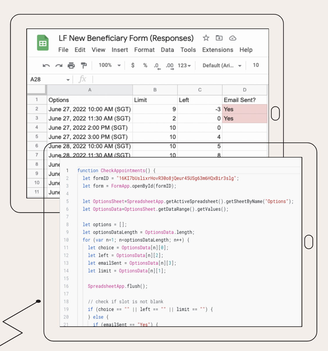The image size is (328, 351).
Task: Click the "Yes" cell in row 2
Action: click(x=245, y=109)
